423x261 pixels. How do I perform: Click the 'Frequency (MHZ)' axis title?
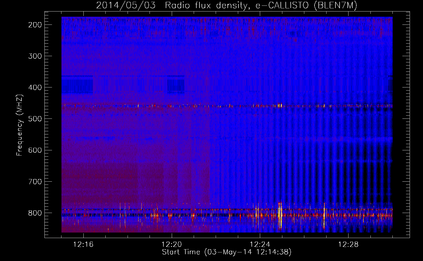(x=20, y=125)
